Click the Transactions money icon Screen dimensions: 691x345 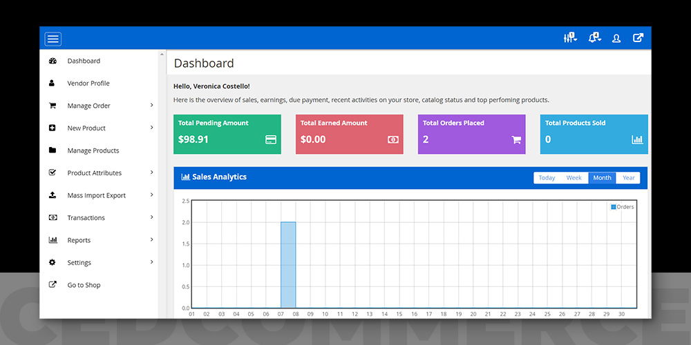click(53, 217)
